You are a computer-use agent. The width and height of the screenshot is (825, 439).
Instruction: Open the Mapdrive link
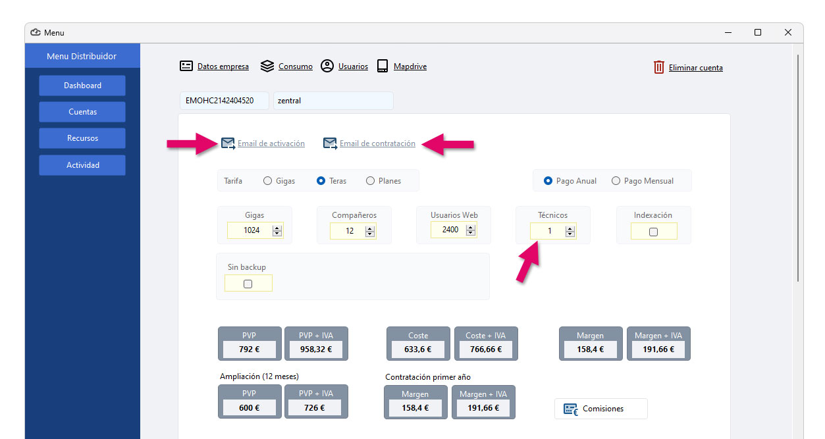click(x=410, y=66)
